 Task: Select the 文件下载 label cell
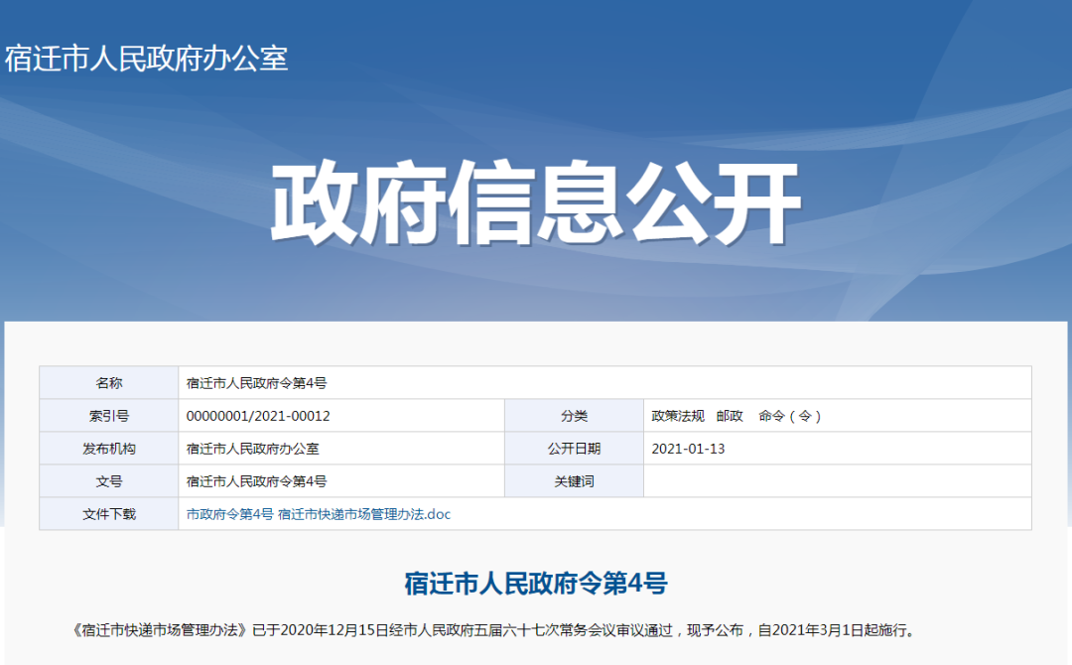point(109,514)
